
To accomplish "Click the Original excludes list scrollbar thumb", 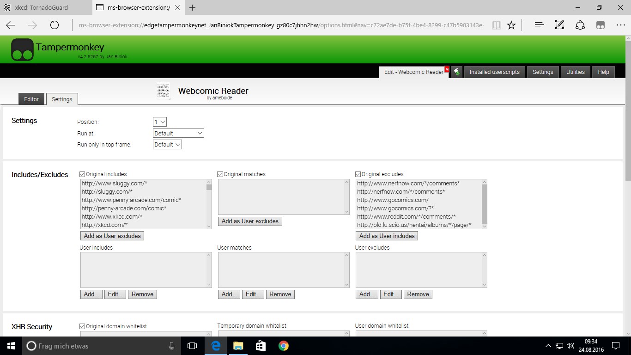I will click(484, 203).
